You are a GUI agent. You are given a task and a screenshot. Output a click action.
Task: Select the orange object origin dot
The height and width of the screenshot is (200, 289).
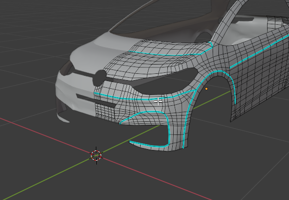click(x=206, y=89)
